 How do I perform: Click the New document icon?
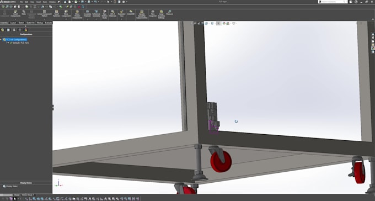click(x=69, y=2)
